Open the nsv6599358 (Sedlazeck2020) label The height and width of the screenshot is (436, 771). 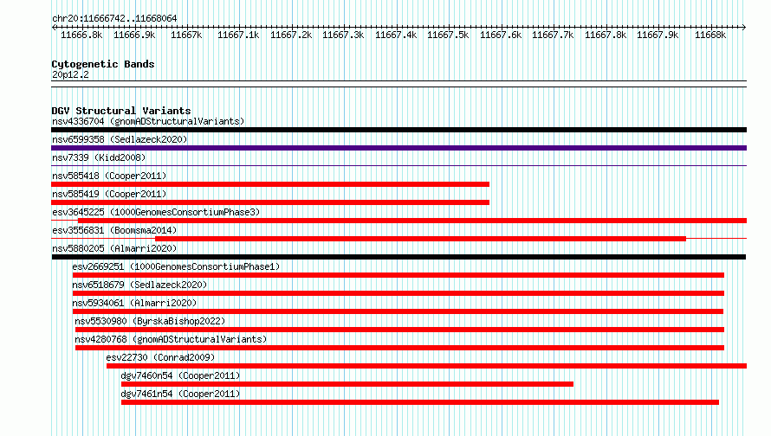[x=120, y=139]
